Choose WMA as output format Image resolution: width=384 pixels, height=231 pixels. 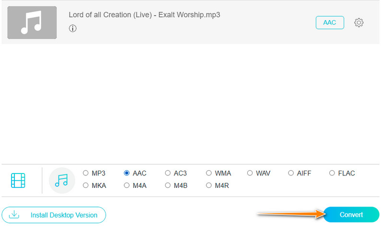tap(209, 173)
